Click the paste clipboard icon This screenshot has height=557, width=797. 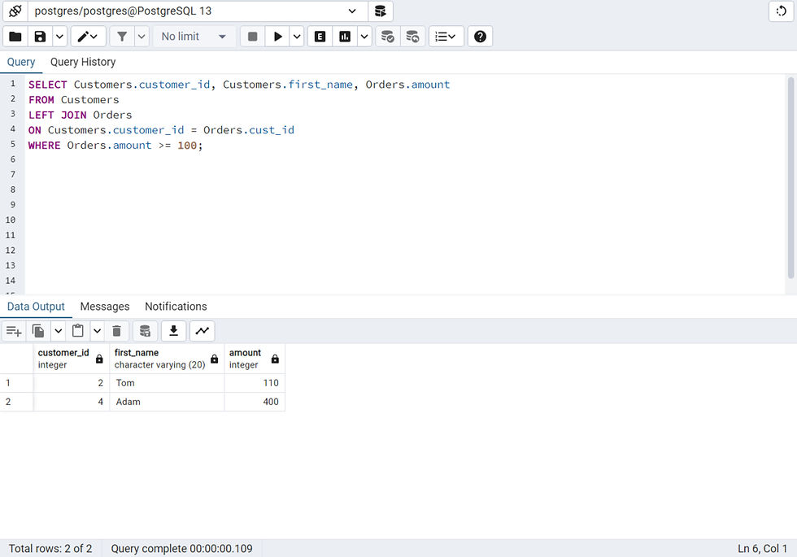[x=78, y=332]
